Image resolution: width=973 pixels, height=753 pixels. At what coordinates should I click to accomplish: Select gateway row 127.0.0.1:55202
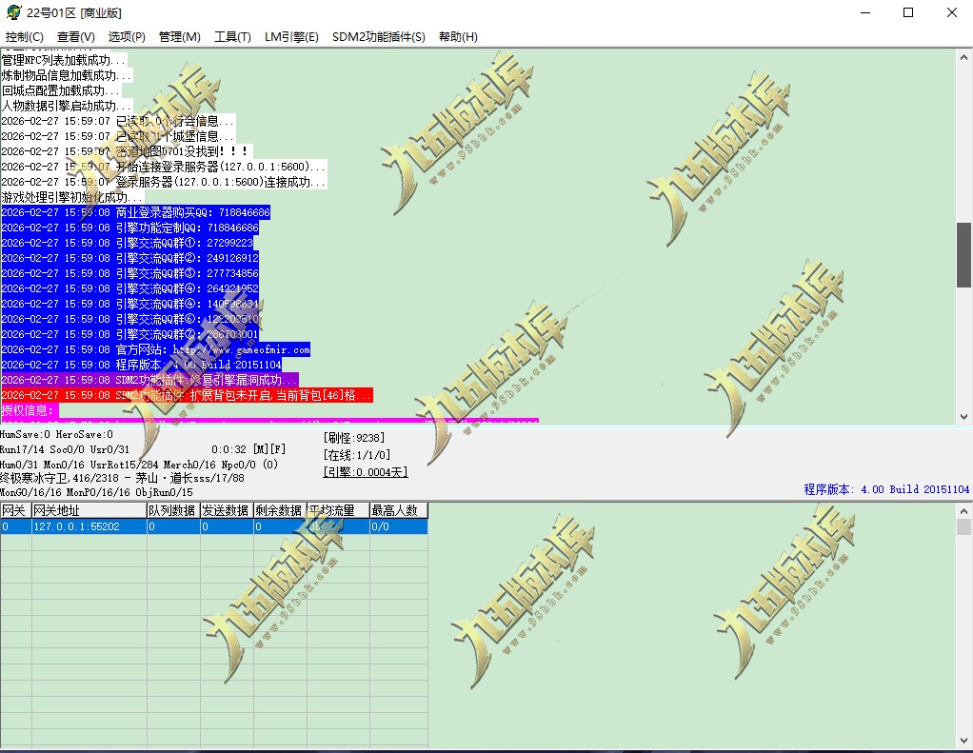coord(214,526)
